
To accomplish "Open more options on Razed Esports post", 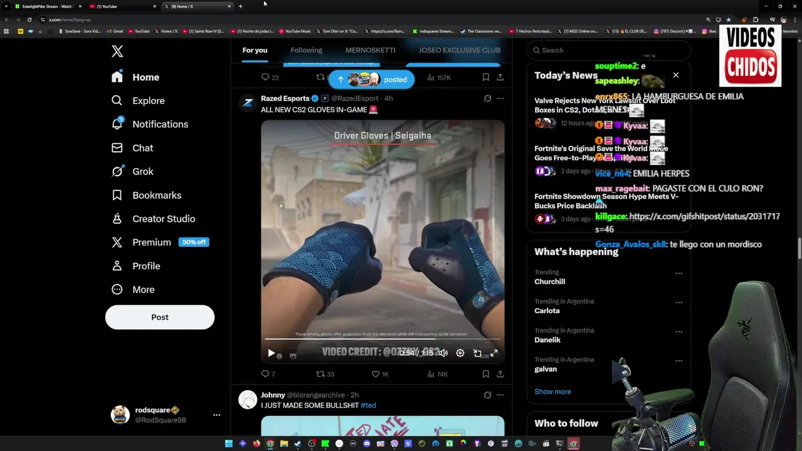I will click(x=500, y=98).
